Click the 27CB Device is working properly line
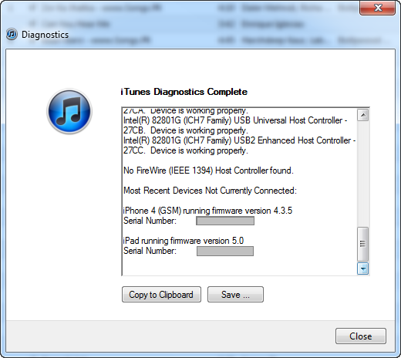This screenshot has height=358, width=401. coord(186,130)
